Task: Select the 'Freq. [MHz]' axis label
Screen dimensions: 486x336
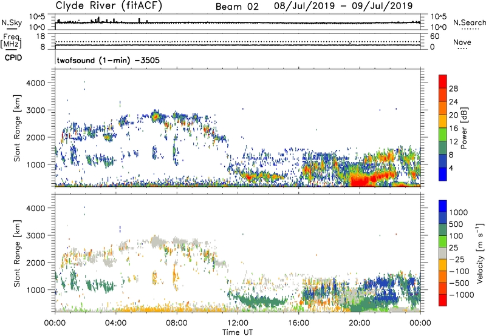Action: tap(11, 41)
